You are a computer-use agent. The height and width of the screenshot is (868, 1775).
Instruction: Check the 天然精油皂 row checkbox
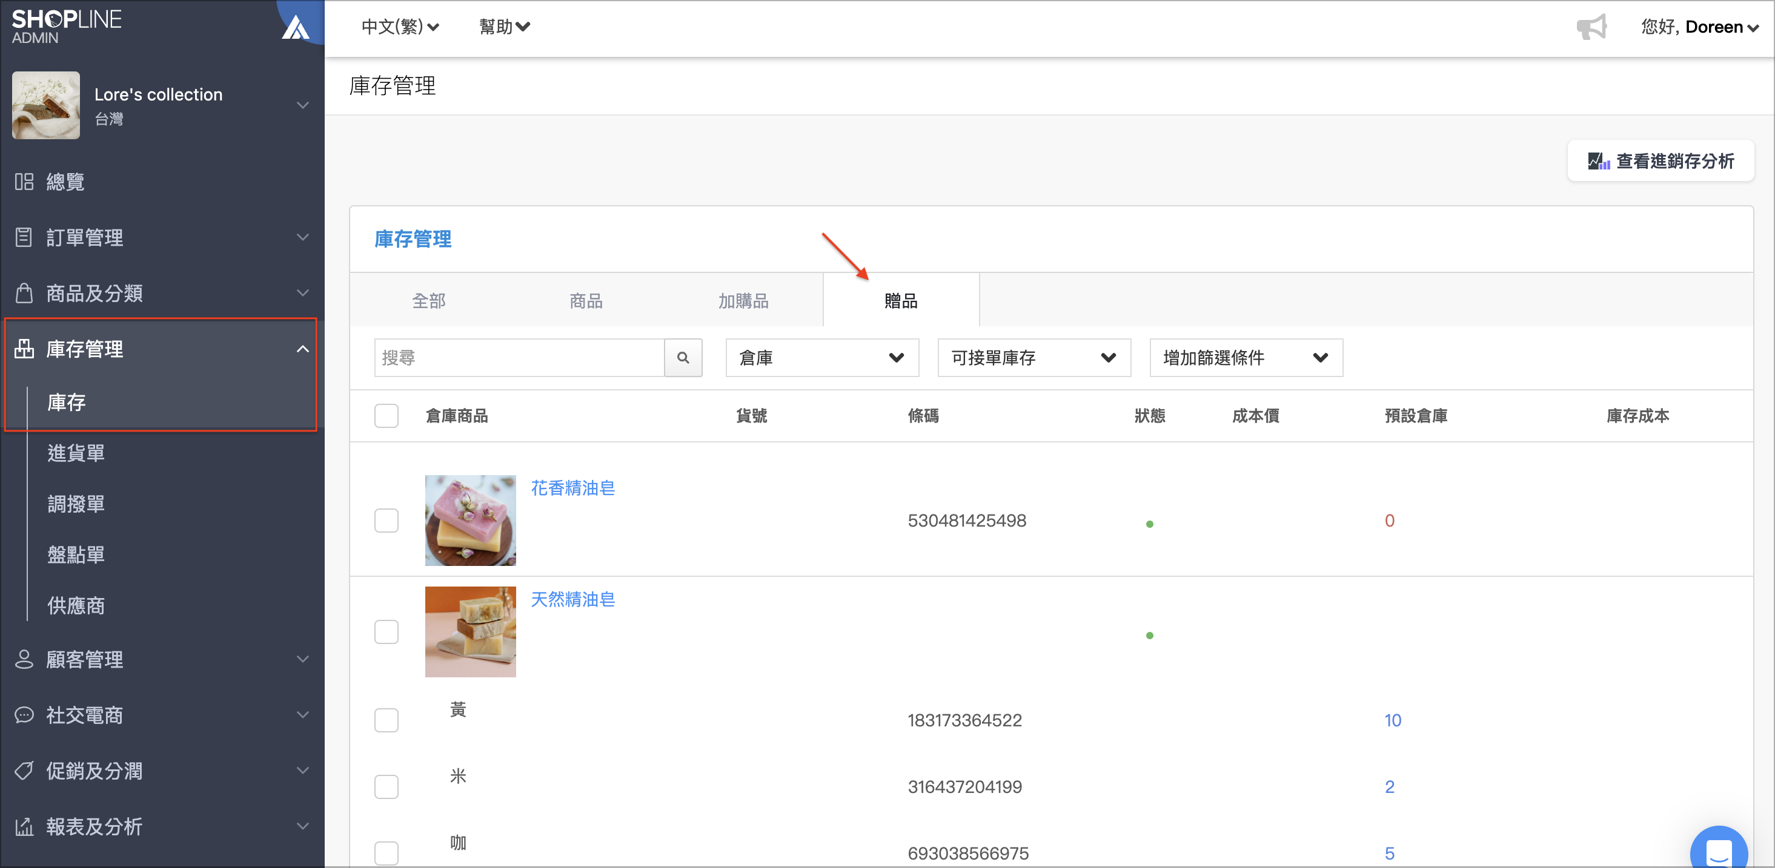pyautogui.click(x=387, y=632)
